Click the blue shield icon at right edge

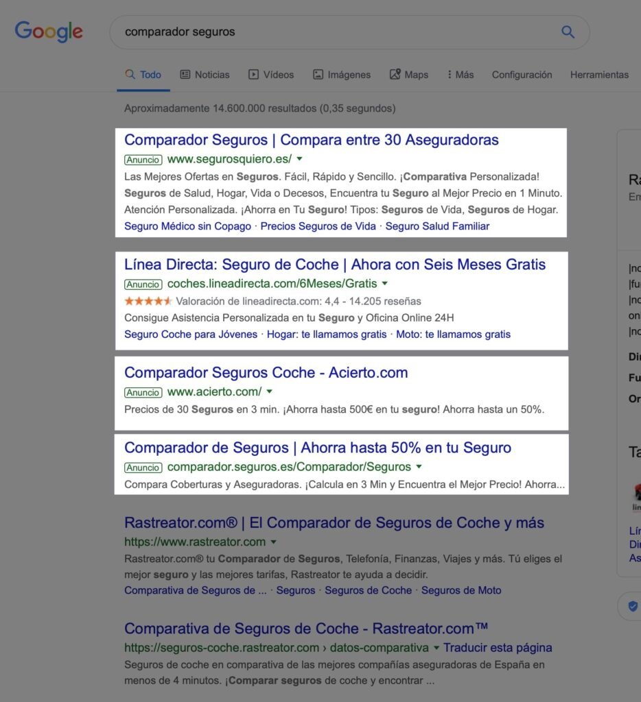point(633,606)
